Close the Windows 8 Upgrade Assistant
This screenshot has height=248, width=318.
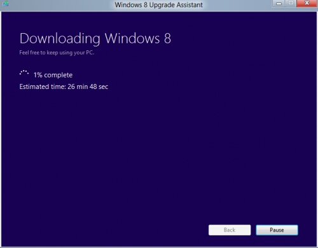pyautogui.click(x=307, y=3)
